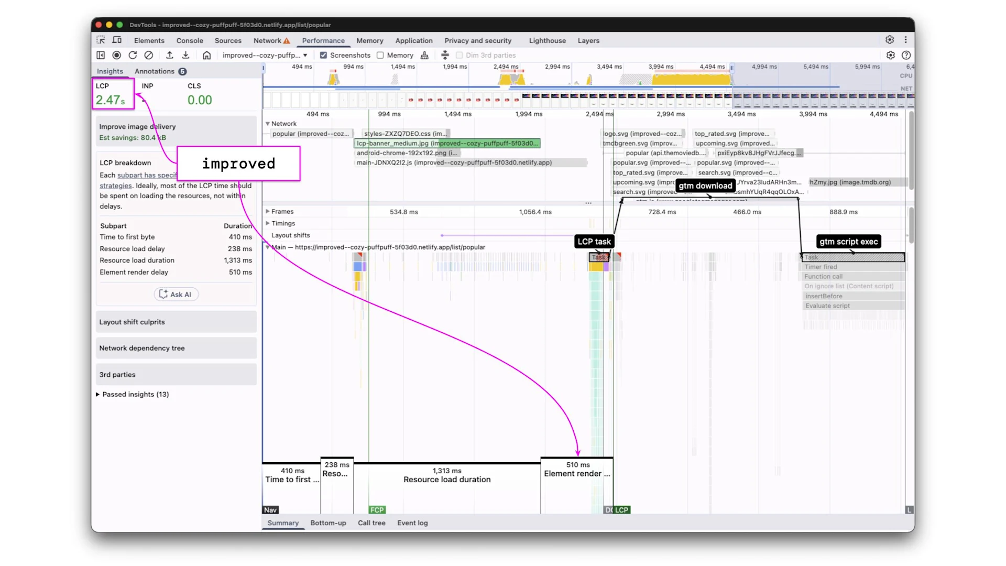Click the record and reload icon

(x=133, y=55)
